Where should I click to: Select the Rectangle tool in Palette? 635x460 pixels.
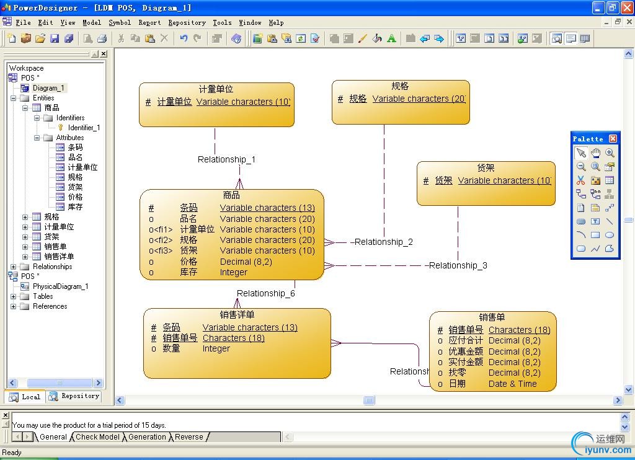coord(595,235)
